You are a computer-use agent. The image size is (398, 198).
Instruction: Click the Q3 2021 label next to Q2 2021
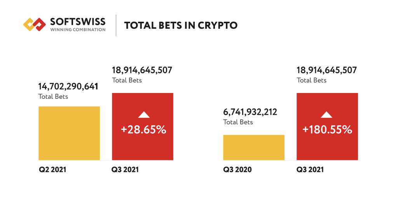click(x=125, y=170)
